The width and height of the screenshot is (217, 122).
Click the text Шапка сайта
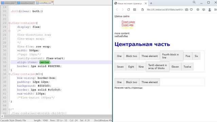122,16
